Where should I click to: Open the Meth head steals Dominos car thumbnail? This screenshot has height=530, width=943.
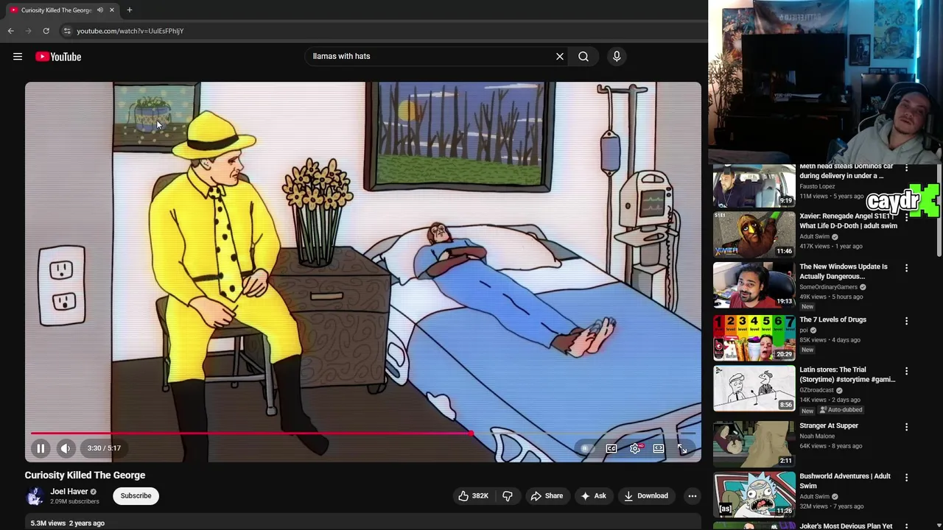[754, 185]
